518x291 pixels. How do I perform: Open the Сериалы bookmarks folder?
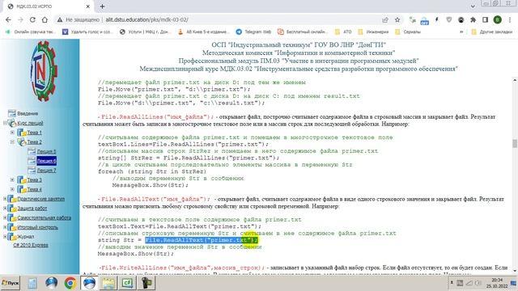408,32
